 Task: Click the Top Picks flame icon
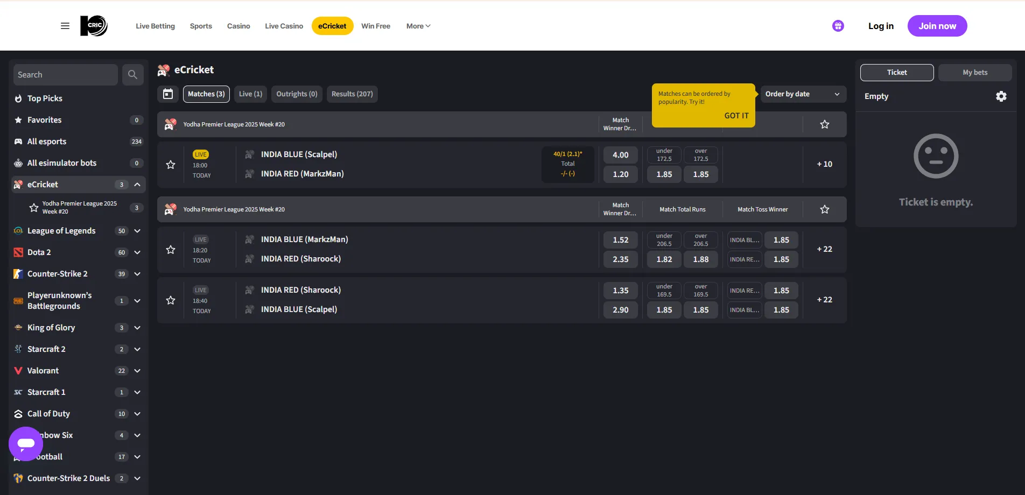click(18, 98)
